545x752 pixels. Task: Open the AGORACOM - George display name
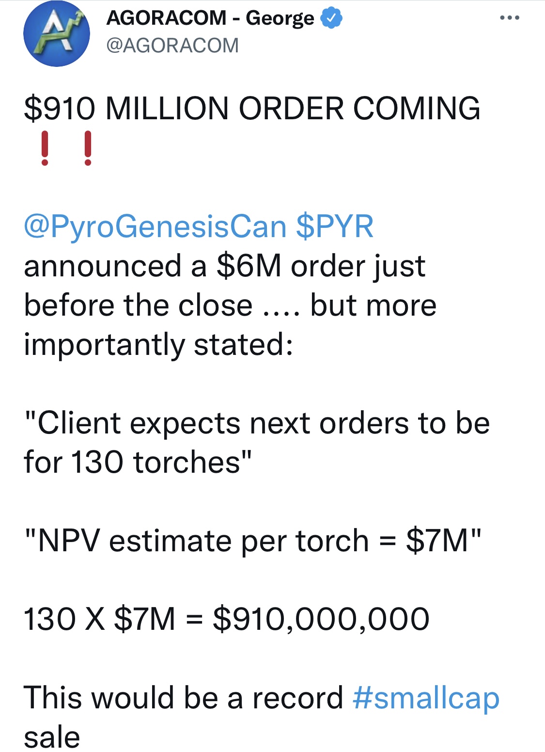[x=210, y=18]
